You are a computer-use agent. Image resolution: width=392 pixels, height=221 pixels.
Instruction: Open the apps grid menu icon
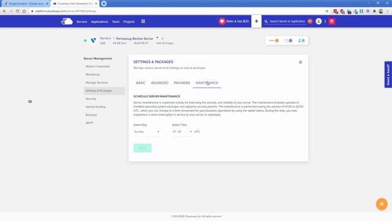[x=143, y=21]
